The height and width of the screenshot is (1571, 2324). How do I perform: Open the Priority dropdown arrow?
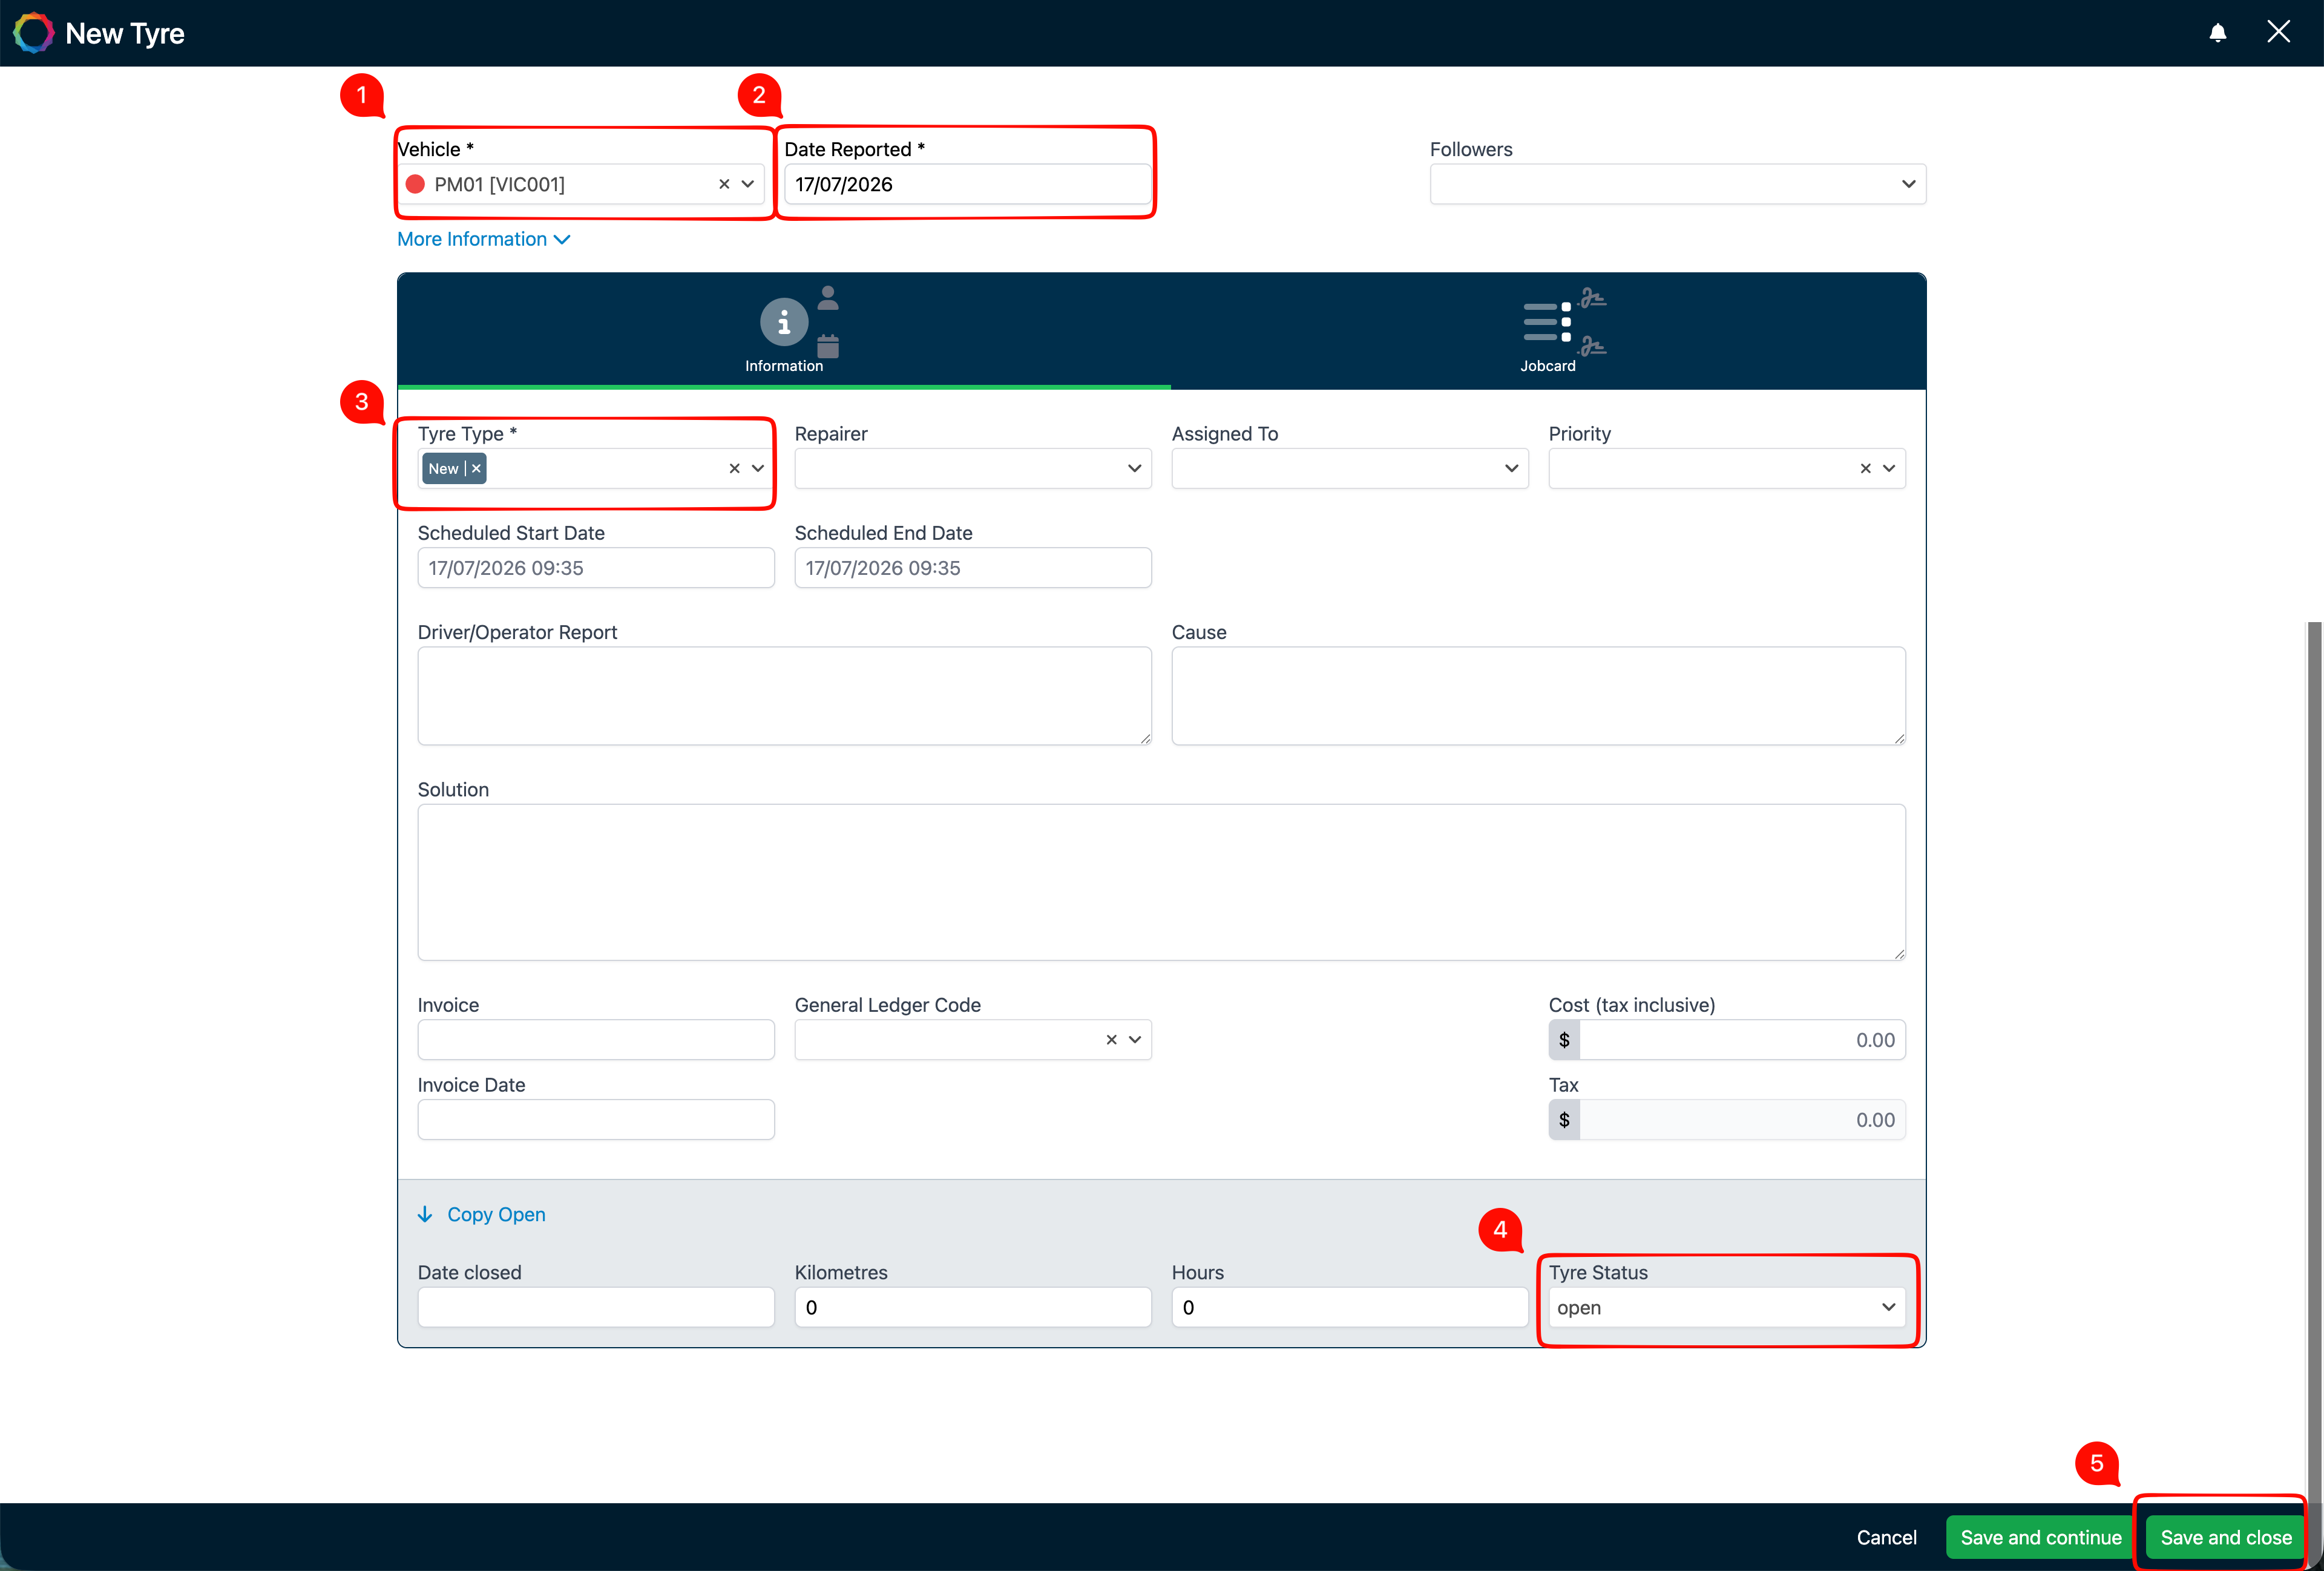[x=1889, y=468]
